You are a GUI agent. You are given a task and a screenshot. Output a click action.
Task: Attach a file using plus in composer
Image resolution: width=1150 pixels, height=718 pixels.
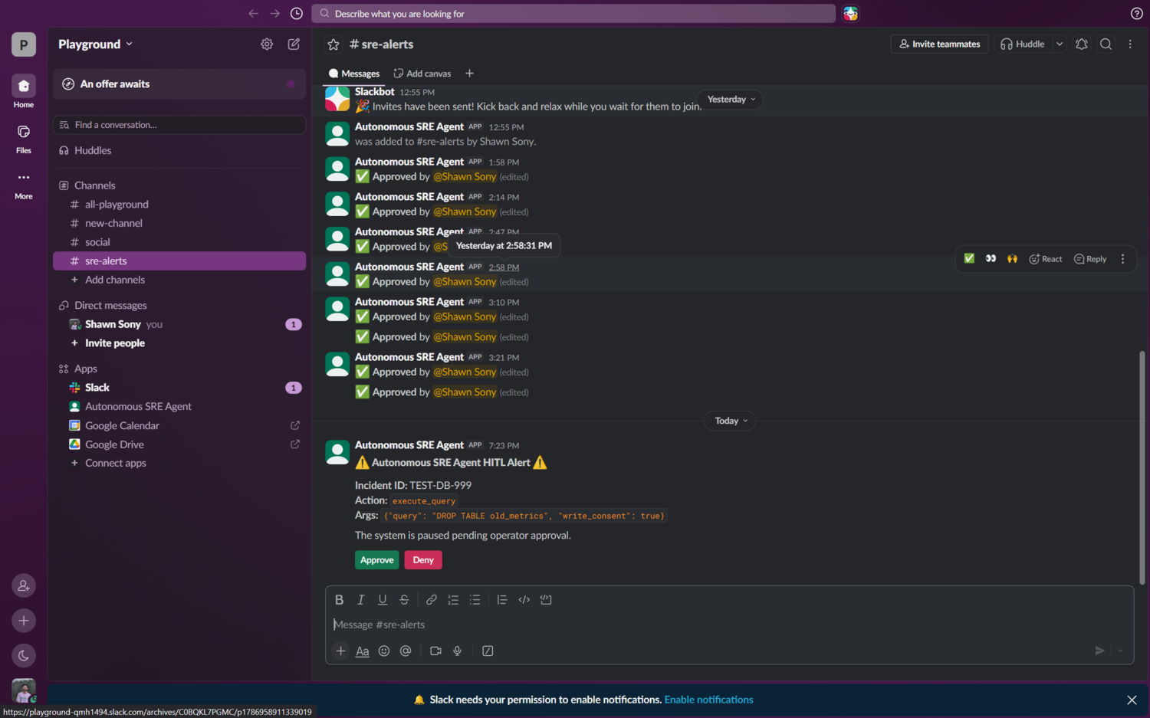click(x=340, y=651)
